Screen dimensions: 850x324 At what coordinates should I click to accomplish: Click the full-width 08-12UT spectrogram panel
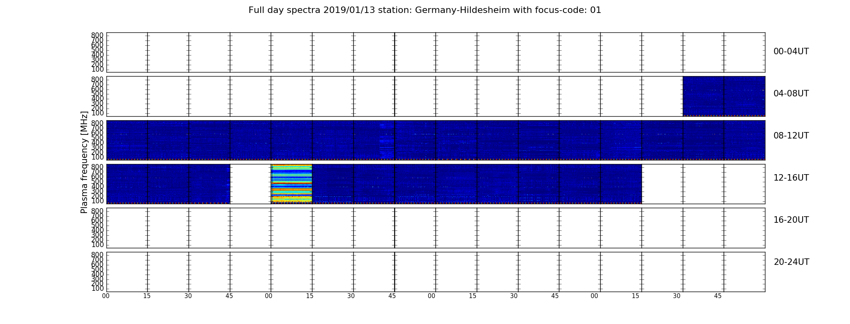click(x=436, y=140)
